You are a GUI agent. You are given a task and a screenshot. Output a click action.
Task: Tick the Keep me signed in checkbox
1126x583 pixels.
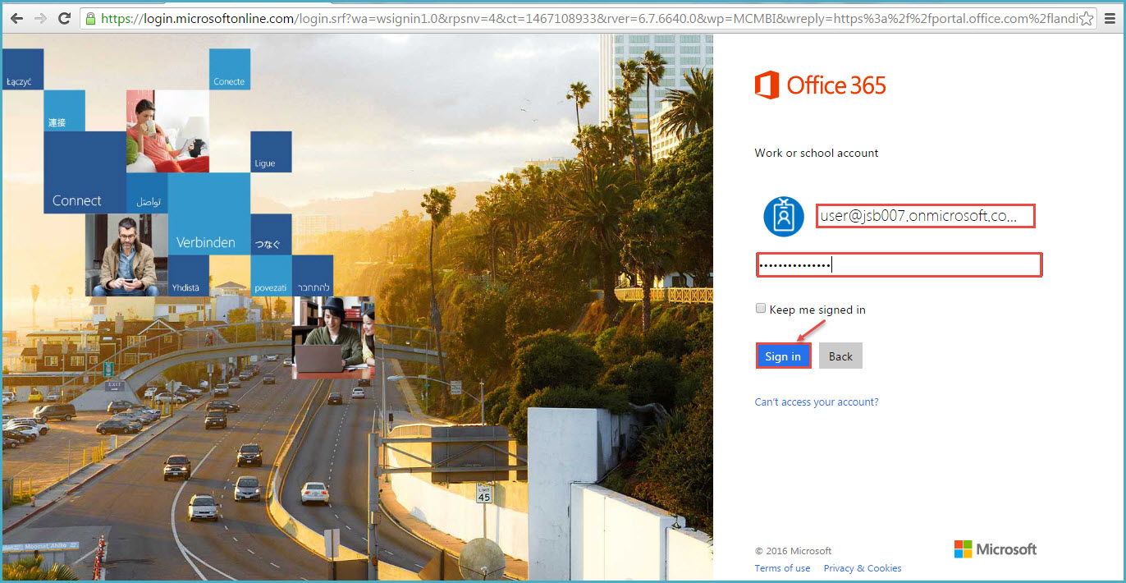[x=761, y=309]
